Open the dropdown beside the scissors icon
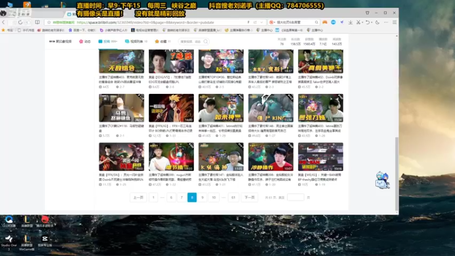 pos(362,23)
